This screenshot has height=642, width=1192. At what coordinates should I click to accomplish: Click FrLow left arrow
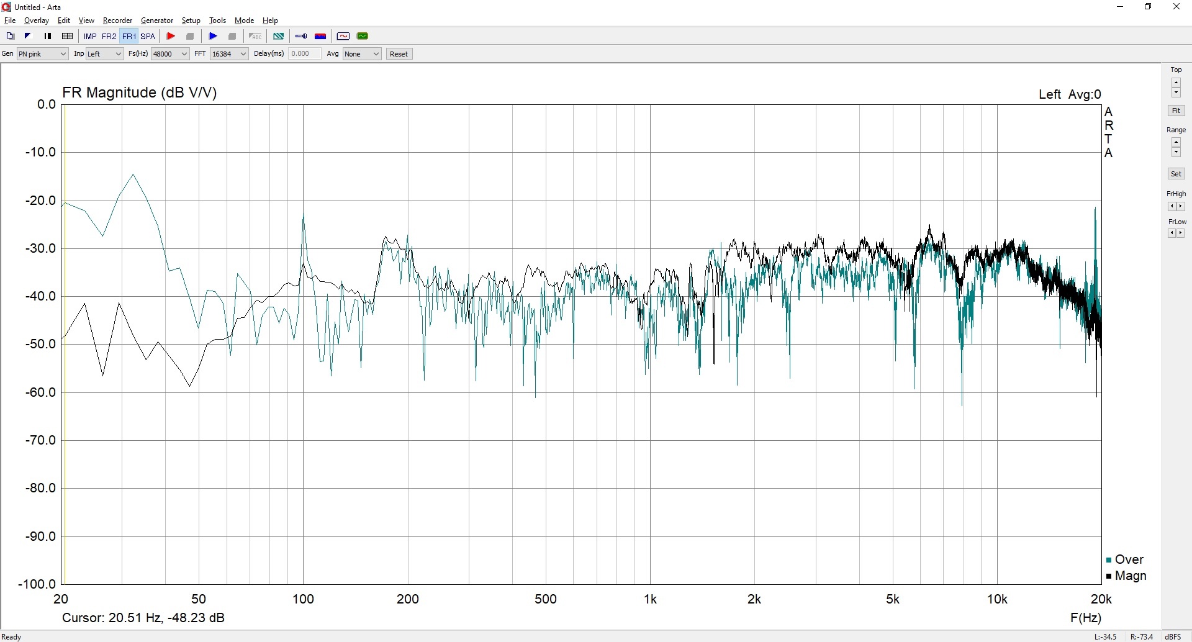pyautogui.click(x=1172, y=233)
